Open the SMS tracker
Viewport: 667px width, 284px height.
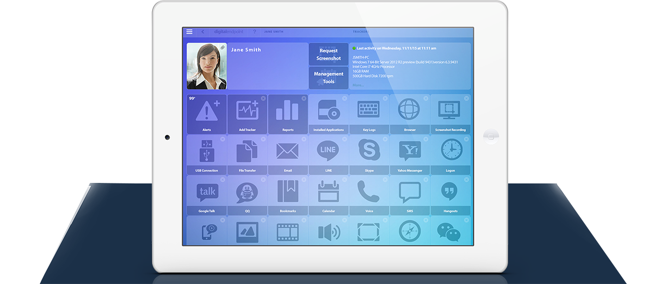(x=410, y=195)
